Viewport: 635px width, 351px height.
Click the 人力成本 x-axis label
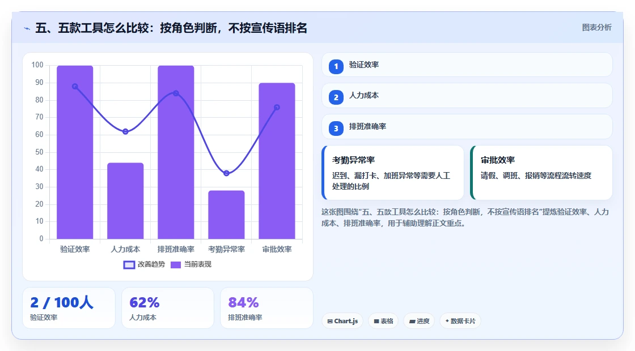pos(125,250)
